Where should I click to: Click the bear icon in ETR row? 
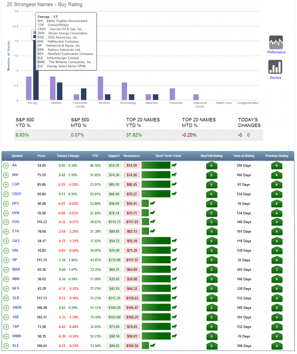(x=152, y=231)
